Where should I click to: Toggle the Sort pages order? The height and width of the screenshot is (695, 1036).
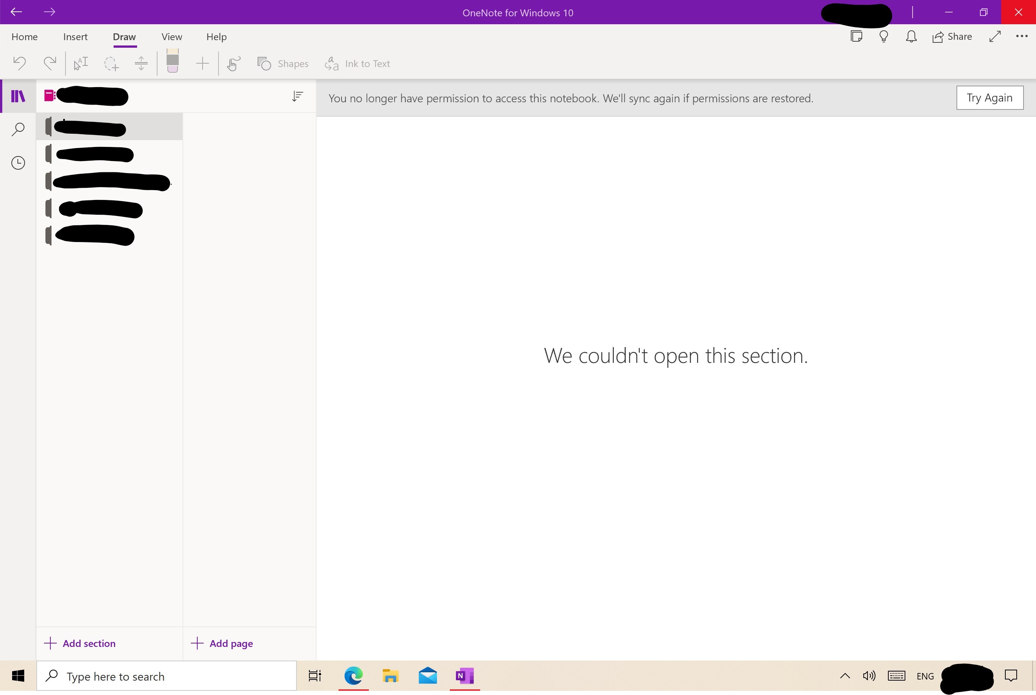tap(297, 96)
